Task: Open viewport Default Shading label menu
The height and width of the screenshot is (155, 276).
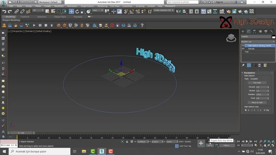Action: click(x=43, y=31)
